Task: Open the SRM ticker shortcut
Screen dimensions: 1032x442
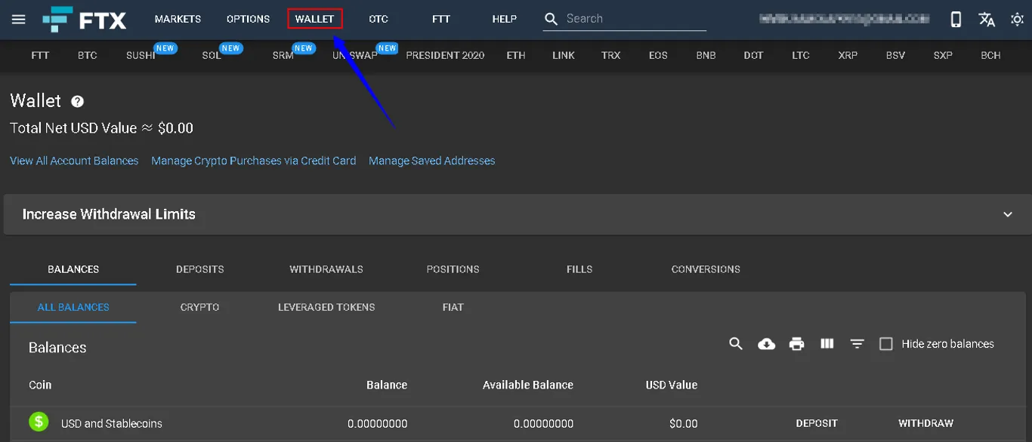Action: 283,55
